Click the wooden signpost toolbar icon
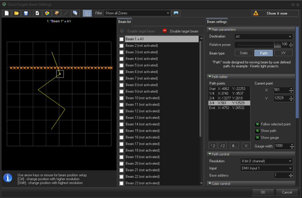This screenshot has height=198, width=302. tap(56, 13)
